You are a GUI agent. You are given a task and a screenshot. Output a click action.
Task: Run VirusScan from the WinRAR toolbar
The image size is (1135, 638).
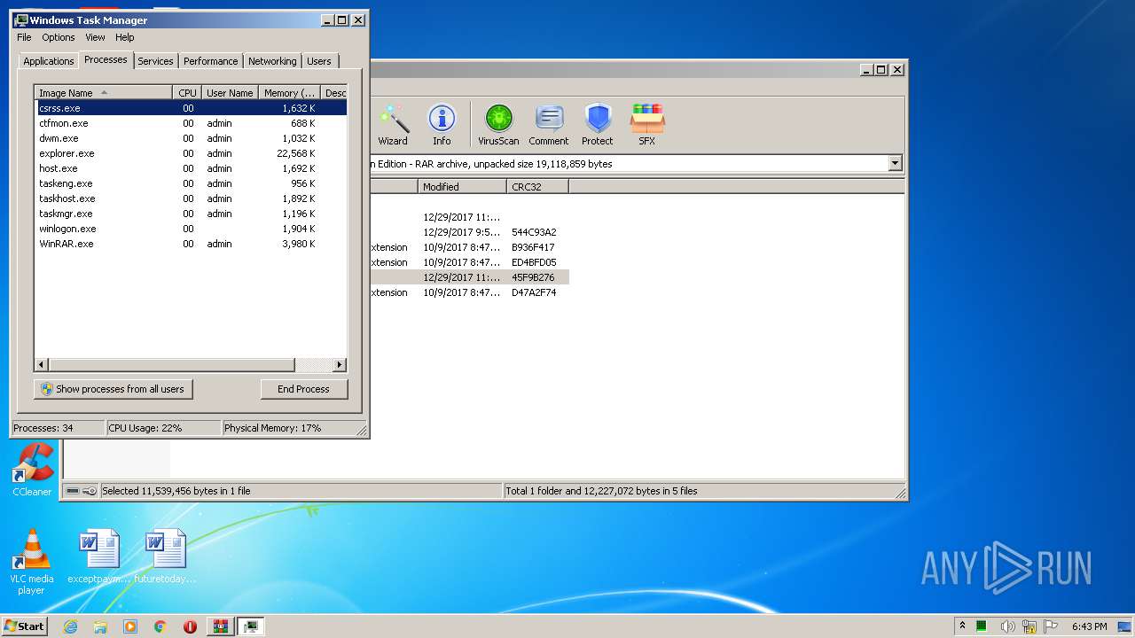[498, 125]
